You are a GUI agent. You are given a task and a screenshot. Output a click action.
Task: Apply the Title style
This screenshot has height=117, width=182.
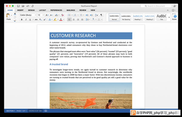pos(161,17)
